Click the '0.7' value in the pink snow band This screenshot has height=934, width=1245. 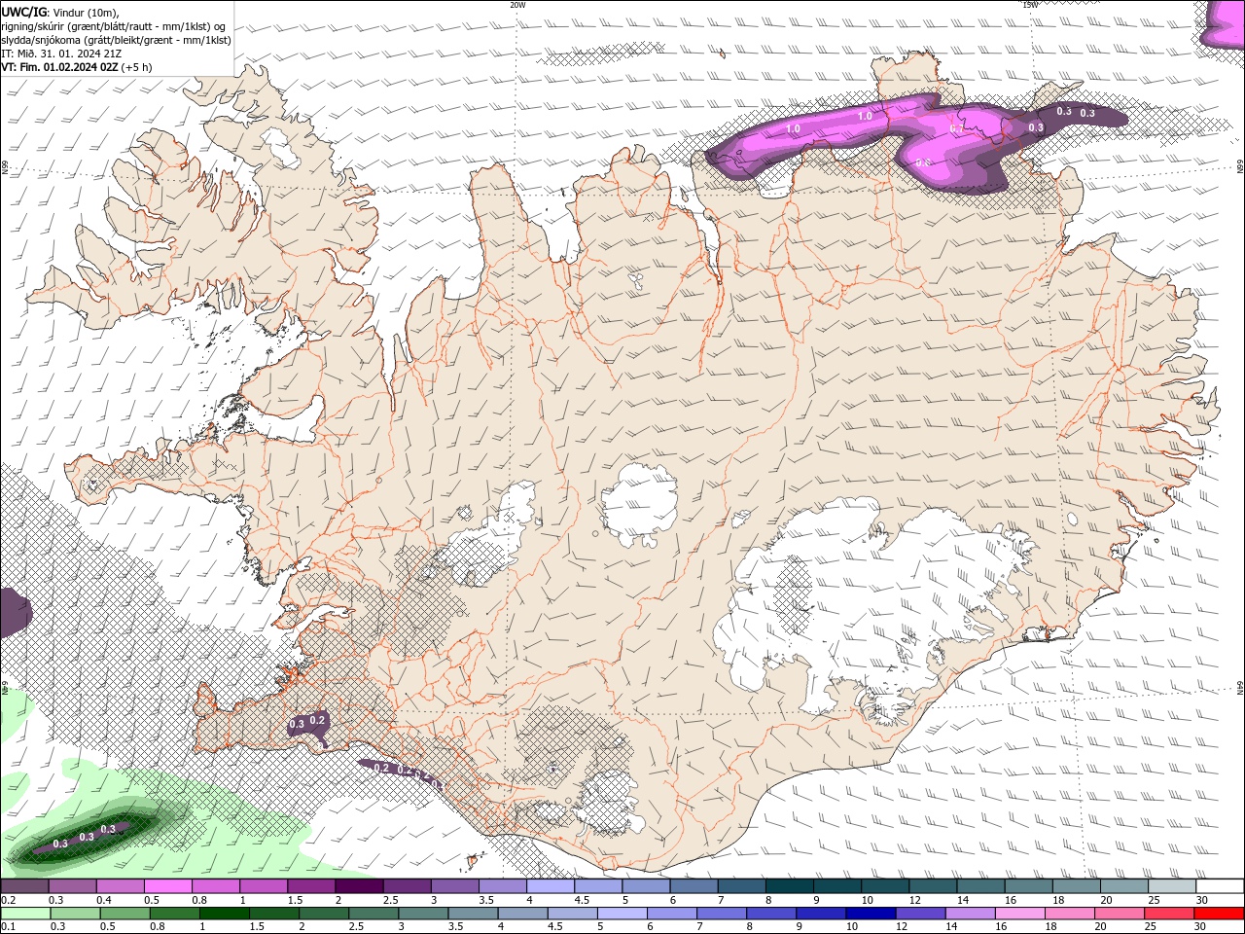click(955, 128)
